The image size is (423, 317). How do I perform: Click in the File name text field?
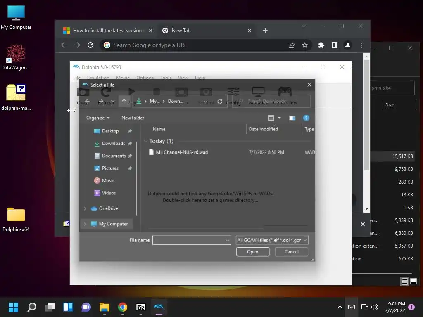click(x=189, y=240)
